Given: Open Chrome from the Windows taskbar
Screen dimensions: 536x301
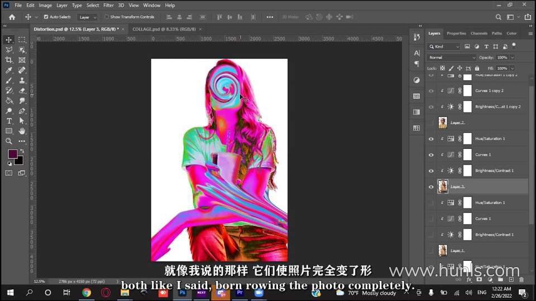Looking at the screenshot, I should [87, 293].
